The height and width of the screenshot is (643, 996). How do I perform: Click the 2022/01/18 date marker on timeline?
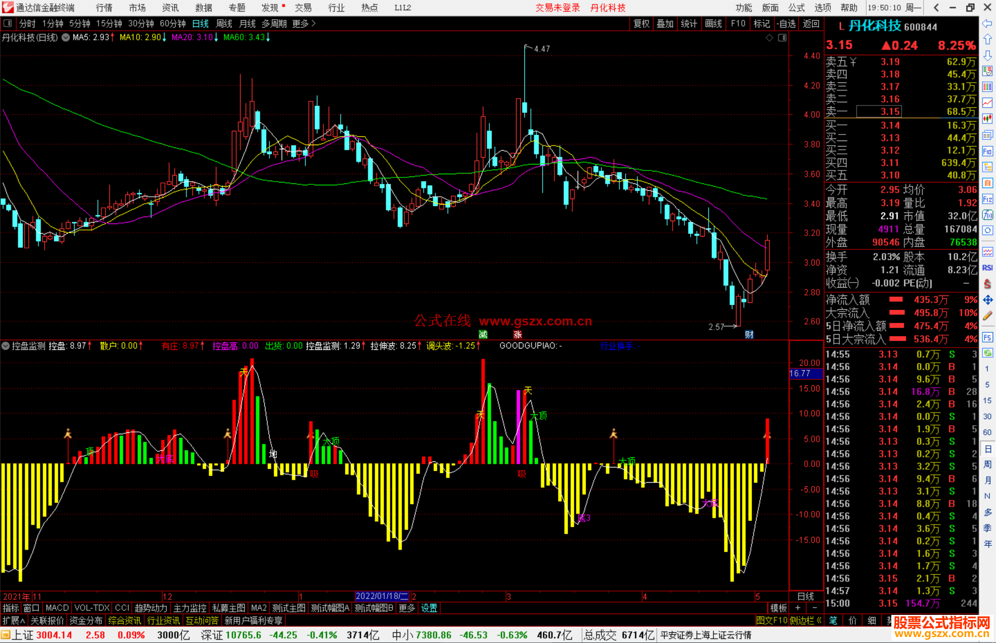click(x=382, y=596)
